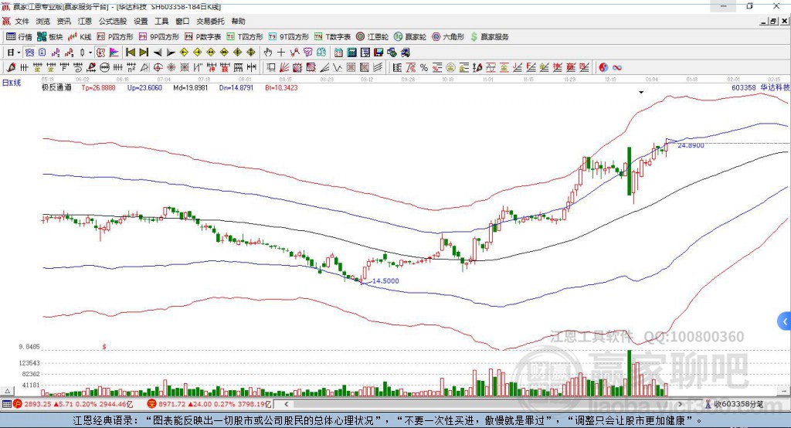Screen dimensions: 791x428
Task: Click the red $ marker in volume panel
Action: point(104,347)
